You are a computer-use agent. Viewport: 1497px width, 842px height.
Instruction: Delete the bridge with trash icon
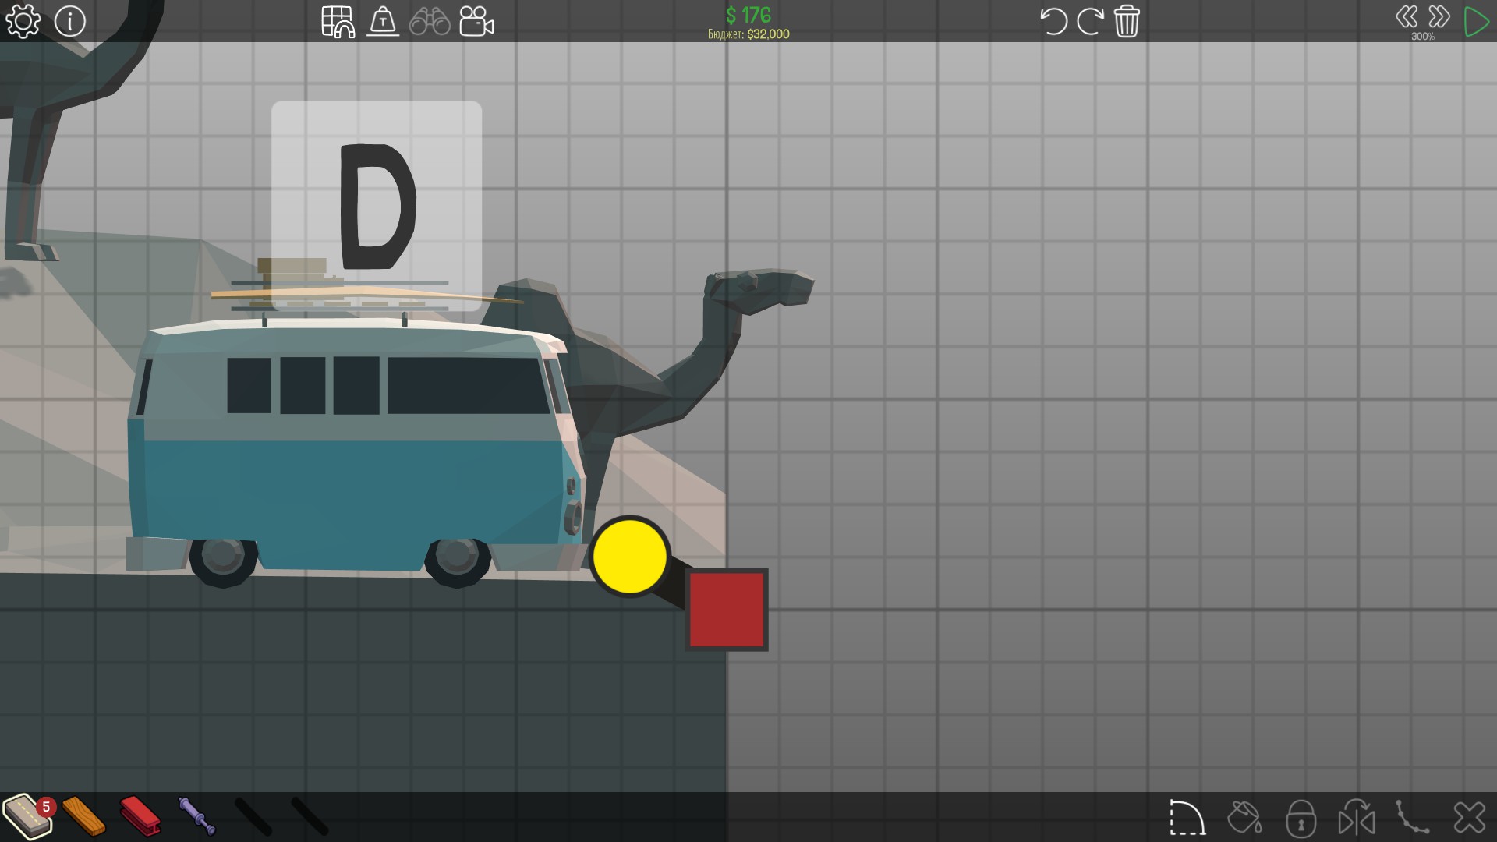point(1127,21)
